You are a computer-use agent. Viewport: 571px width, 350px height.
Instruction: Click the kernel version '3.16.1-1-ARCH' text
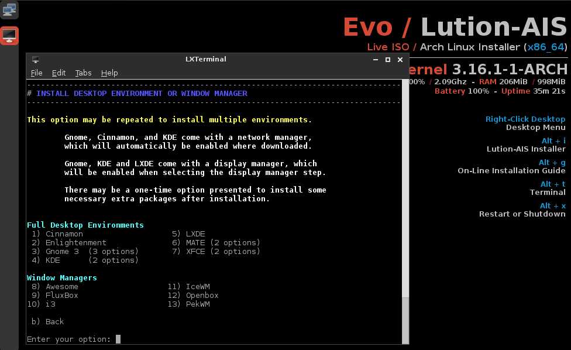coord(510,69)
